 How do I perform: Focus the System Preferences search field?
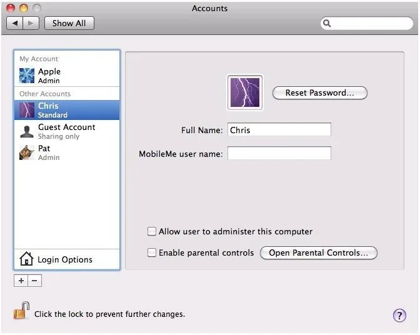(367, 23)
